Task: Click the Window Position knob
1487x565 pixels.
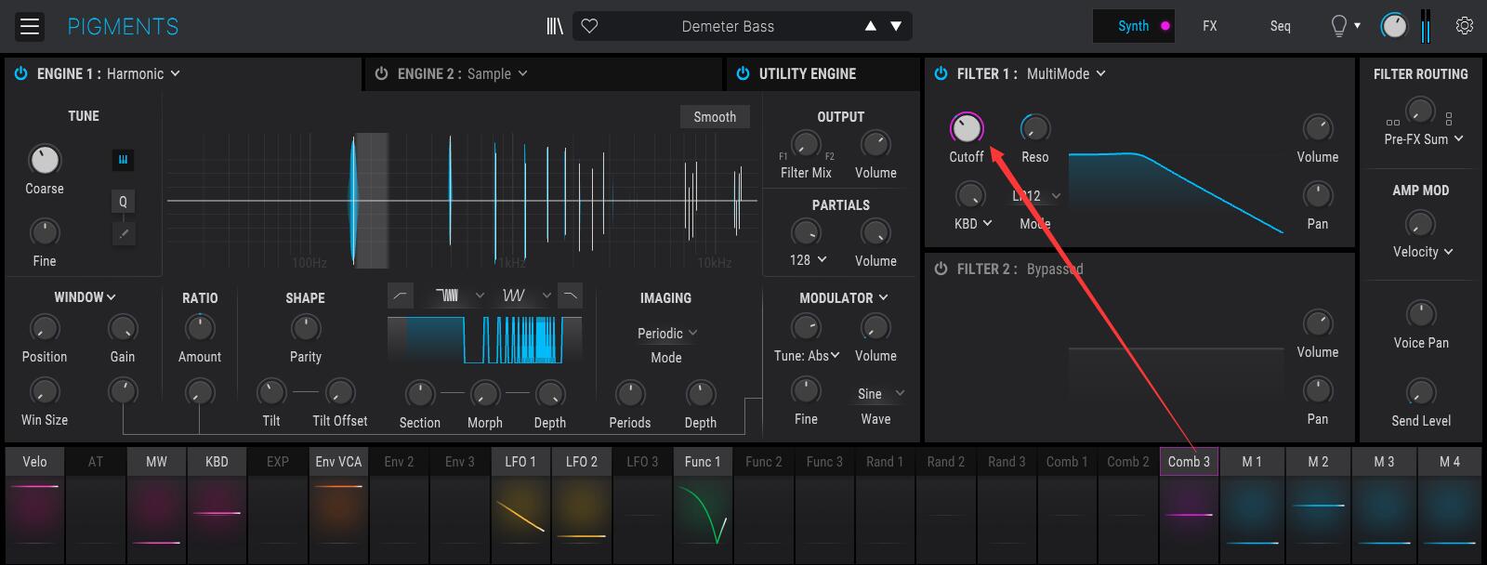Action: pyautogui.click(x=45, y=327)
